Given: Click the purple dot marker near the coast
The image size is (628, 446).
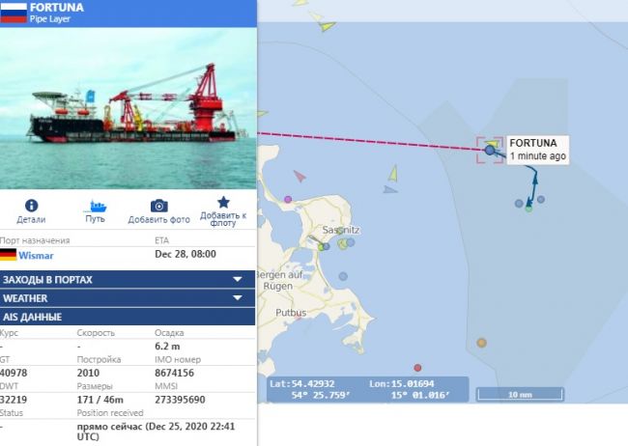Looking at the screenshot, I should pyautogui.click(x=288, y=199).
